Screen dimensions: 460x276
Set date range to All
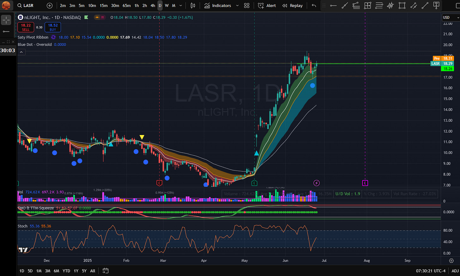coord(93,271)
